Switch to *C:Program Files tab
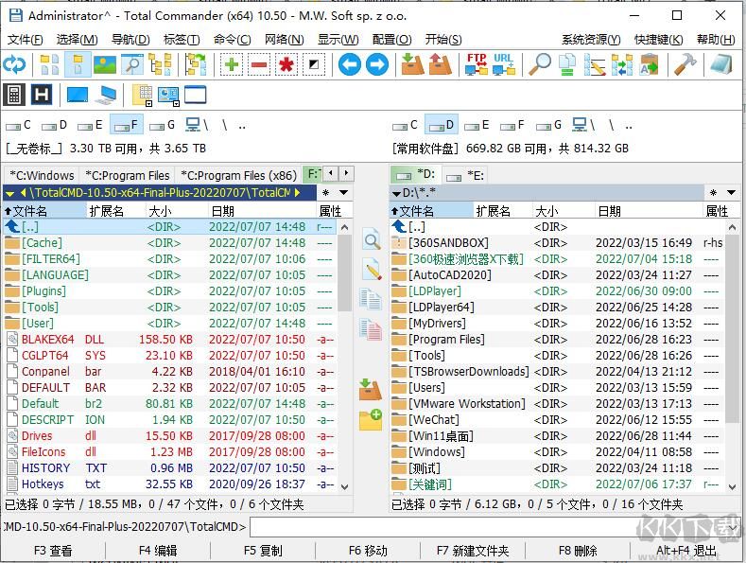The image size is (746, 563). point(127,175)
